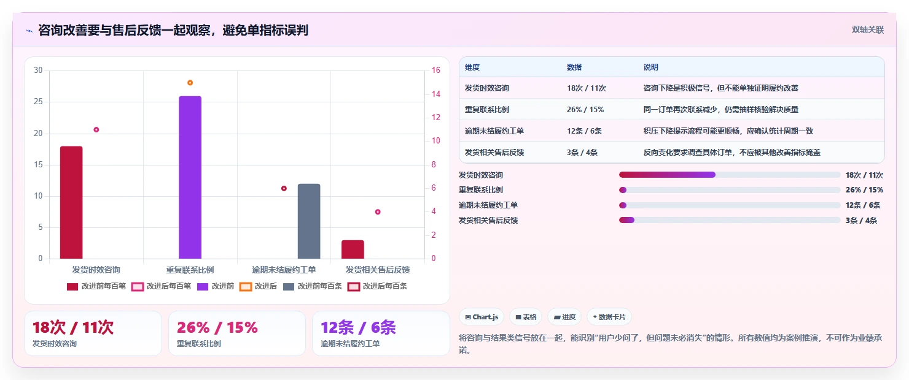Select the pink point above 发货相关售后反馈
This screenshot has width=909, height=380.
378,212
